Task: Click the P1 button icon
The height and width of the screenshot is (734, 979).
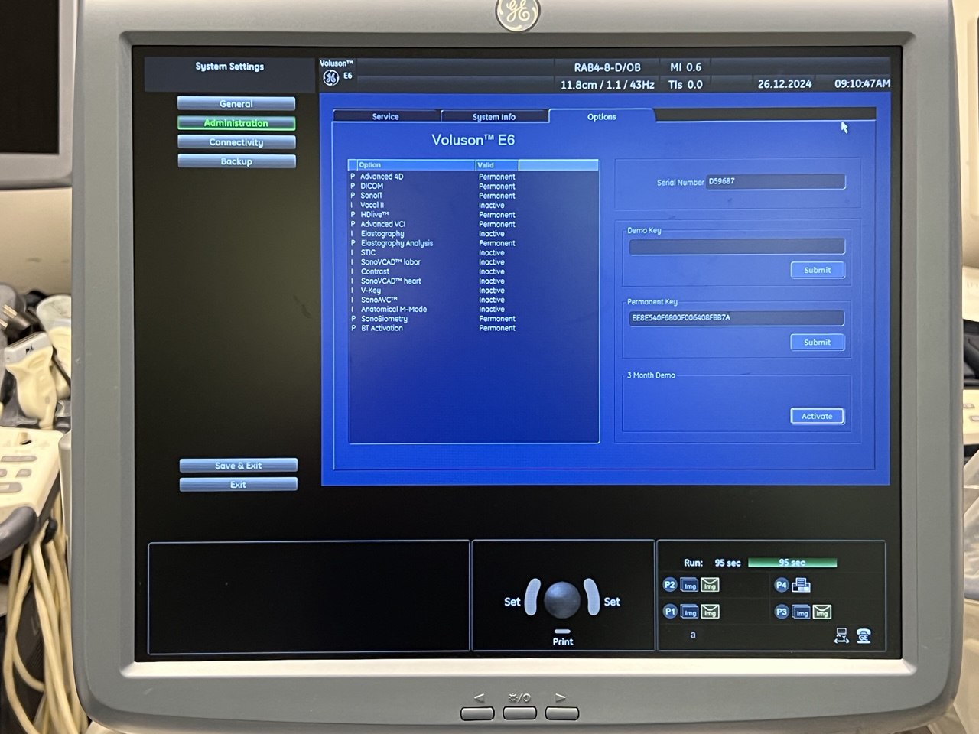Action: 670,612
